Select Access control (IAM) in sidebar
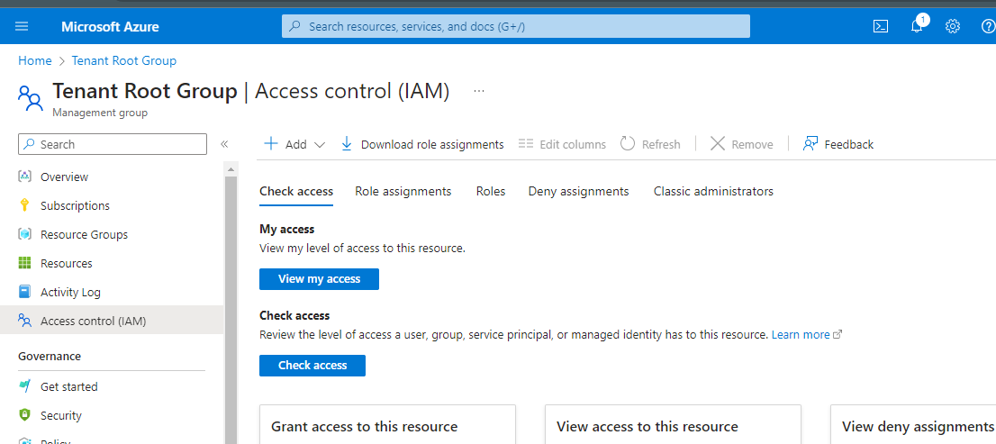996x444 pixels. click(112, 321)
